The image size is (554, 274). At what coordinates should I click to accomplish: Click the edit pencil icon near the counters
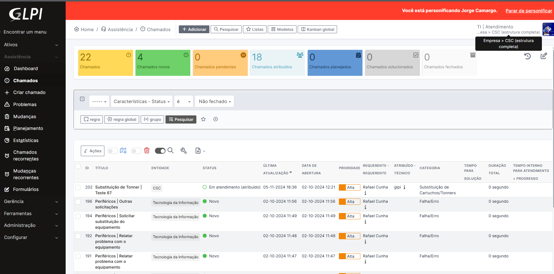544,56
